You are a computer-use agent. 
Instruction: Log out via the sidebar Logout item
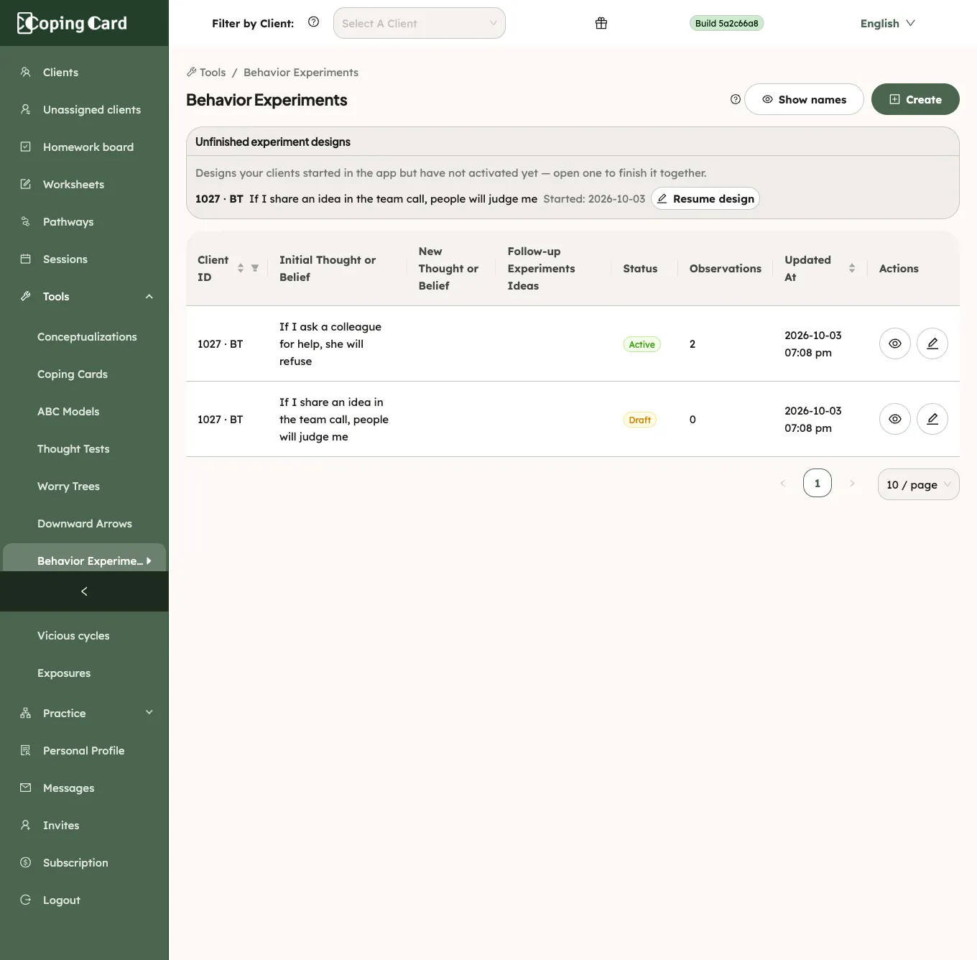[x=84, y=900]
